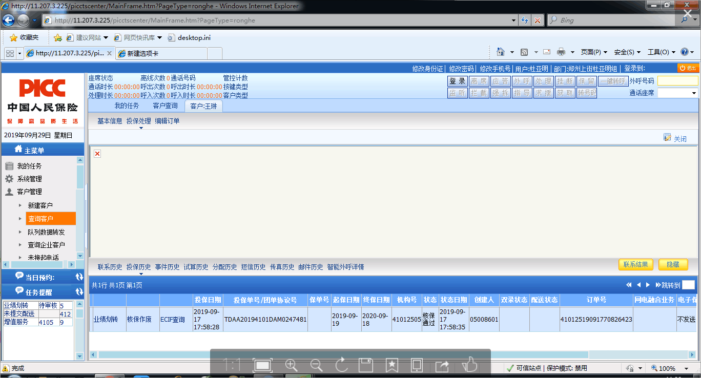The height and width of the screenshot is (378, 701).
Task: Click the 外呼号码 input field
Action: click(677, 81)
